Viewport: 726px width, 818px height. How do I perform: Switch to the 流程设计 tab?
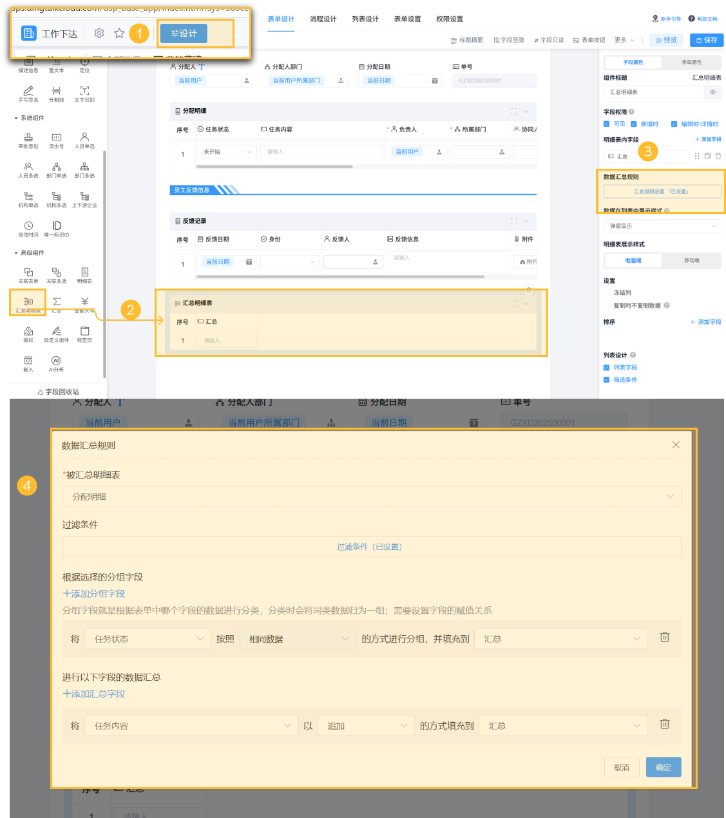point(323,19)
